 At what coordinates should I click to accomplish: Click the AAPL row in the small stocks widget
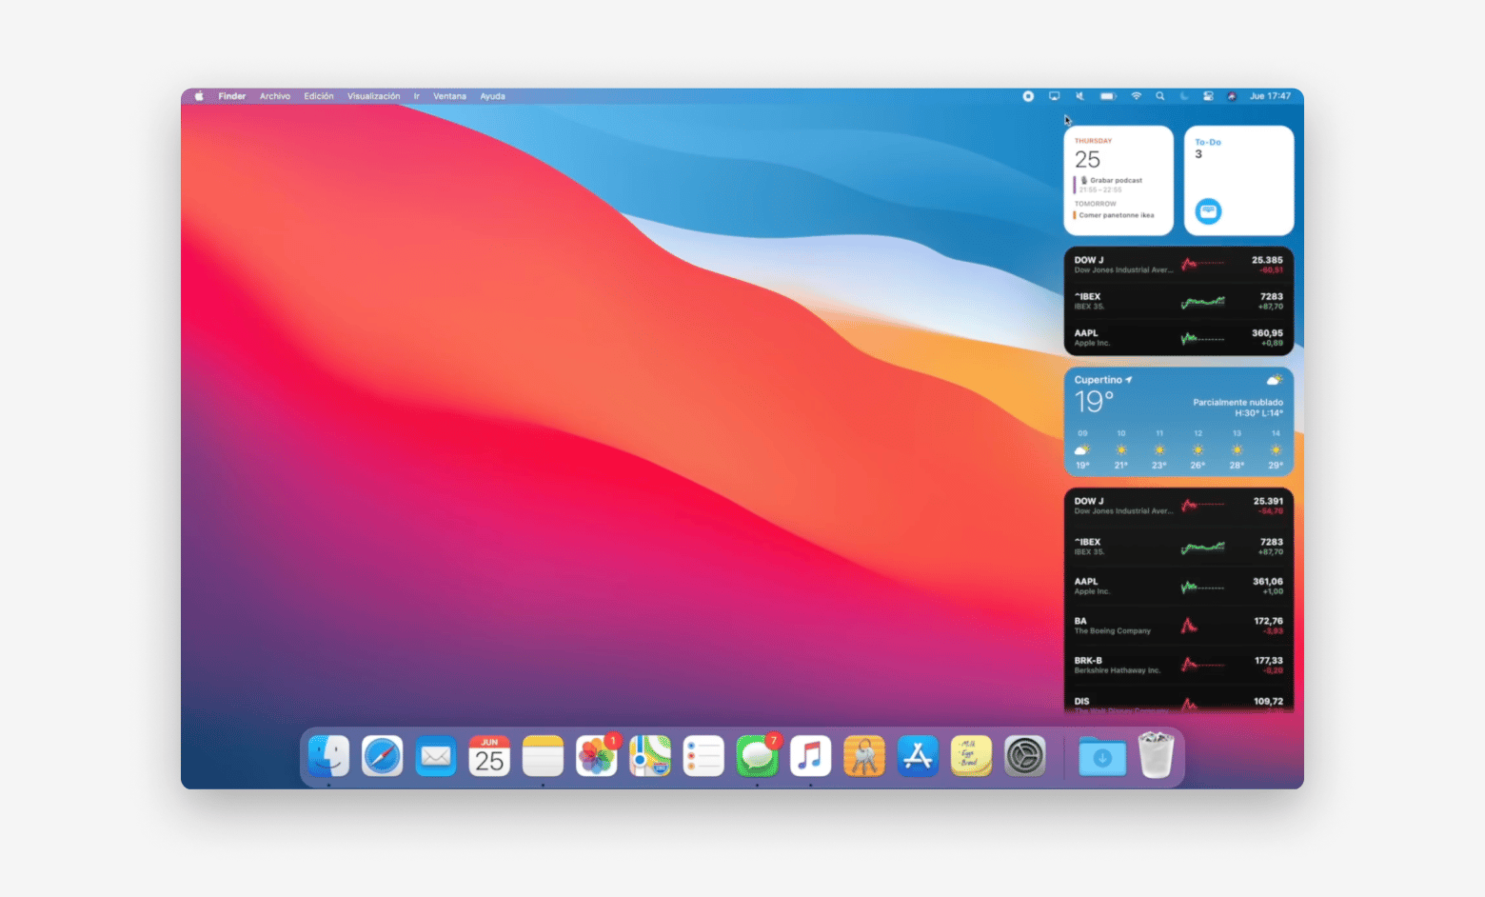1178,338
